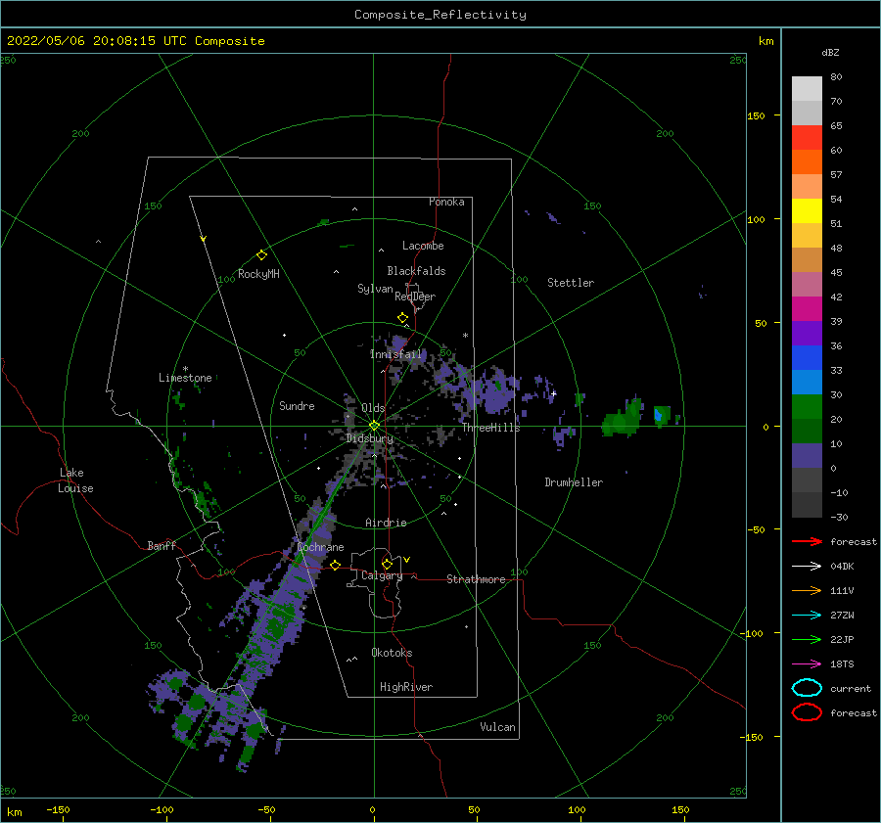The height and width of the screenshot is (823, 881).
Task: Click the white cross marker near ThreeHills
Action: [553, 393]
